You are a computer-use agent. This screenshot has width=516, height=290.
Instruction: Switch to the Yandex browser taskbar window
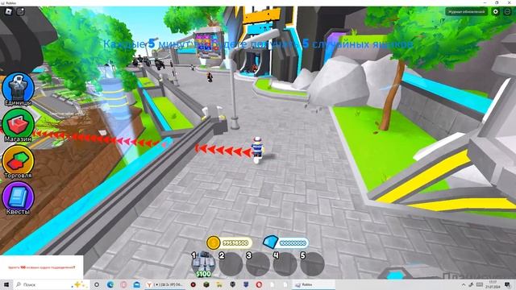164,284
